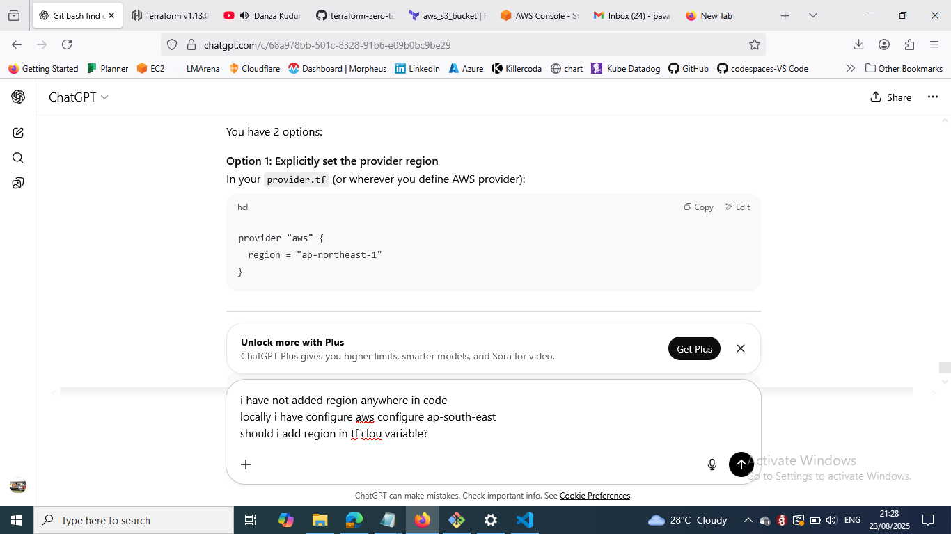Activate the voice dictation microphone icon
The image size is (951, 534).
tap(712, 464)
